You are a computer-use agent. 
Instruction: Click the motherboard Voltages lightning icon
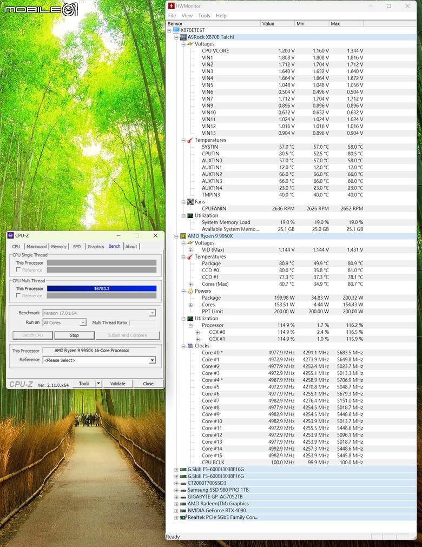pos(190,44)
